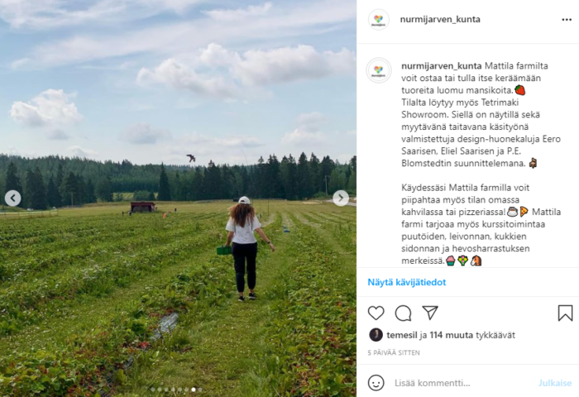This screenshot has width=579, height=397.
Task: Open nurmijarven_kunta username in header
Action: click(440, 20)
